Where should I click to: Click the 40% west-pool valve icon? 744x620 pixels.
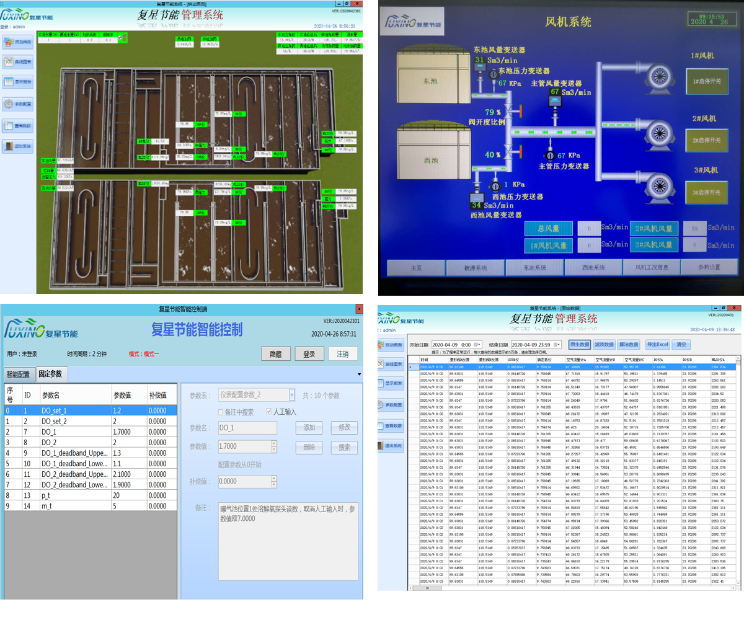pyautogui.click(x=512, y=153)
